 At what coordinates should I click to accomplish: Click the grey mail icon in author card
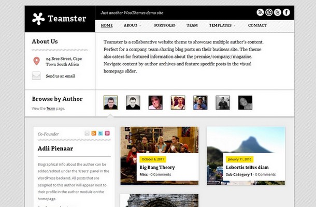[x=87, y=133]
